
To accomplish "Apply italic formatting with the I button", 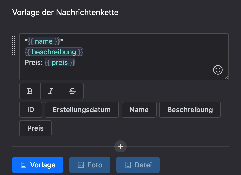I will tap(51, 91).
